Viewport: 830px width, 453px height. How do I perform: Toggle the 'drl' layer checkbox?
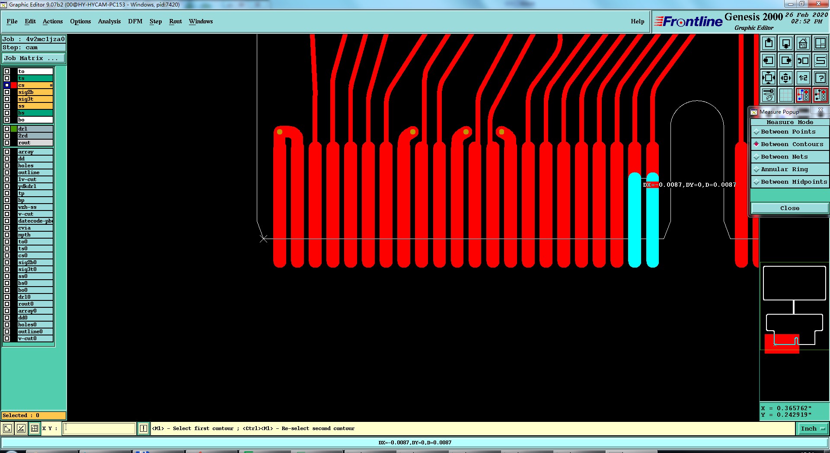pyautogui.click(x=7, y=129)
